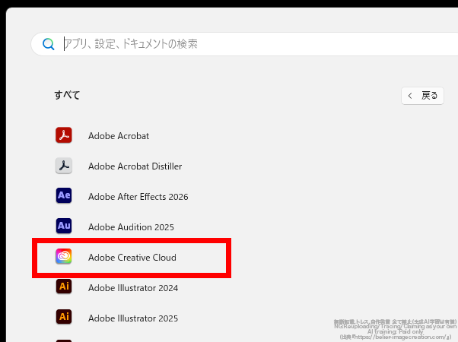Click the magnifying glass search icon
This screenshot has width=458, height=342.
(x=49, y=44)
